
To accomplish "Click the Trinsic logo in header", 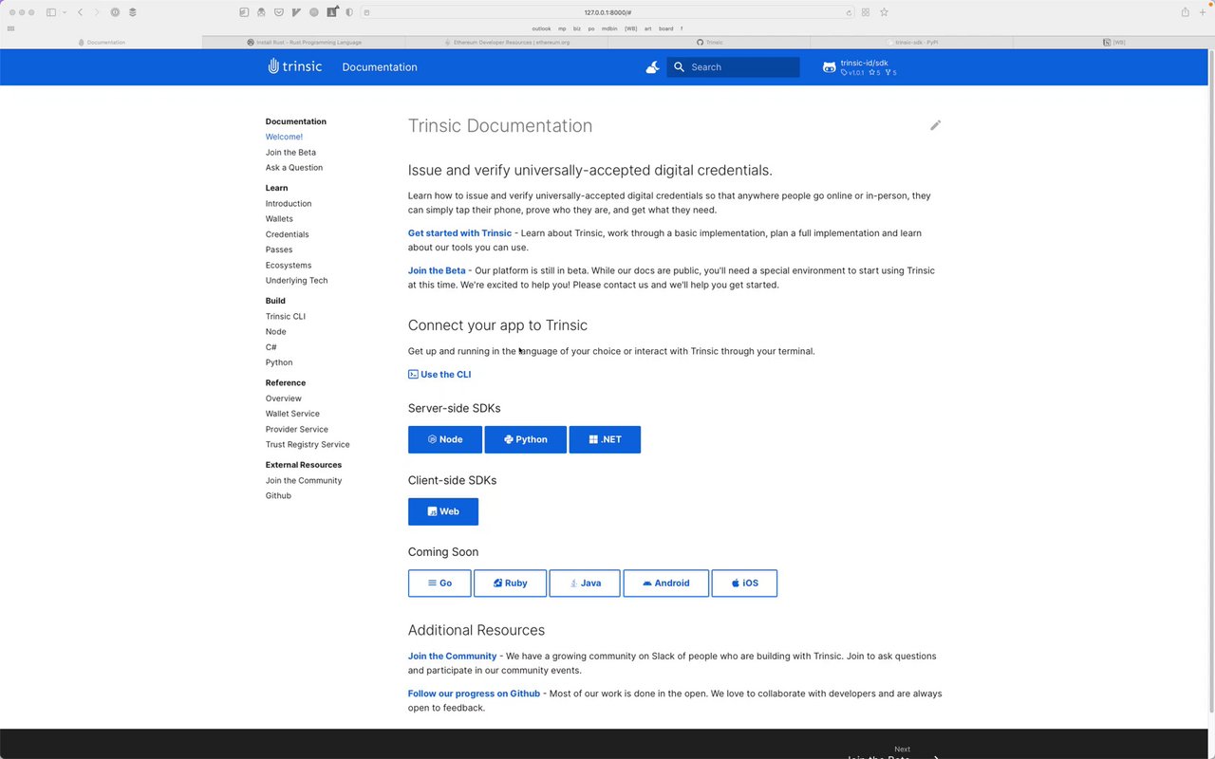I will 295,66.
